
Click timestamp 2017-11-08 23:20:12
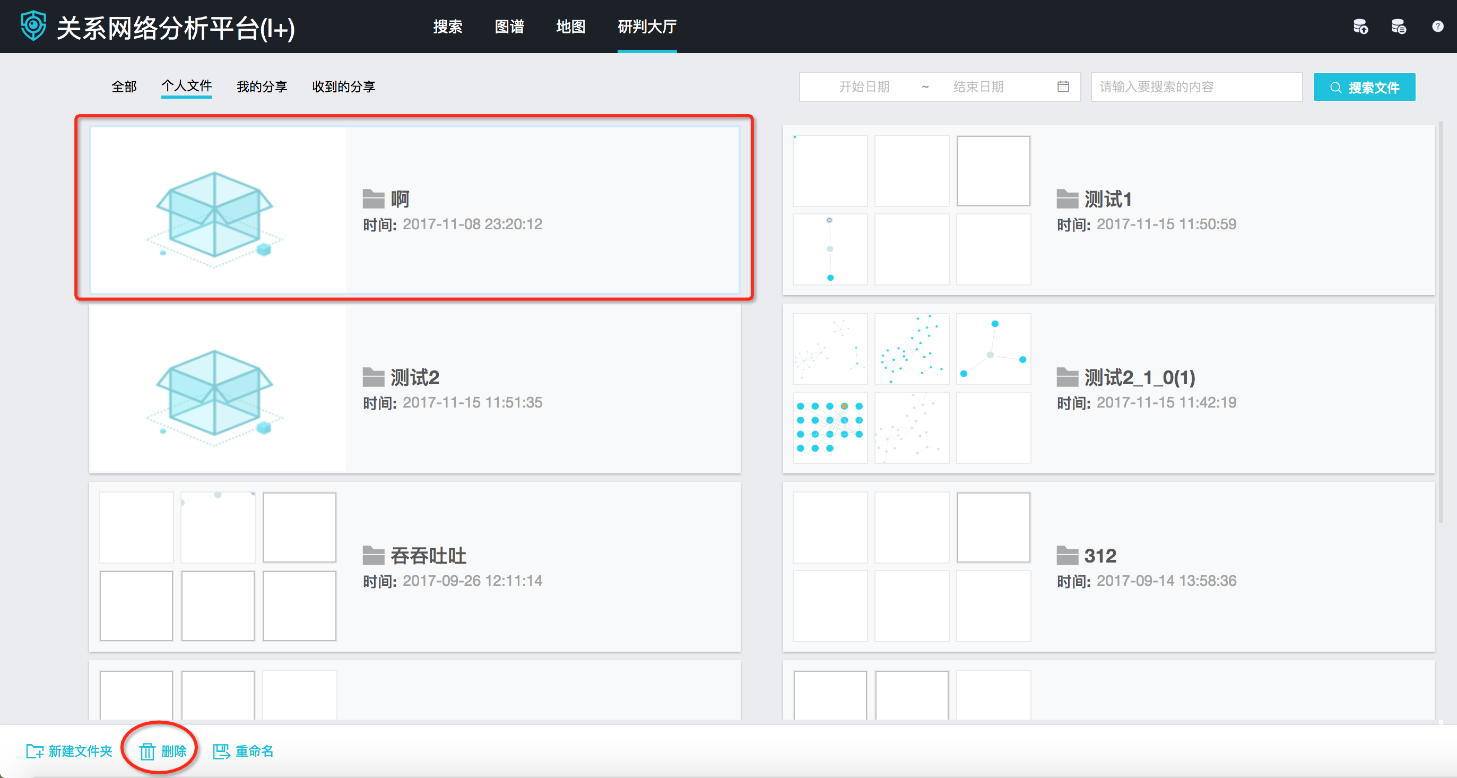[472, 224]
